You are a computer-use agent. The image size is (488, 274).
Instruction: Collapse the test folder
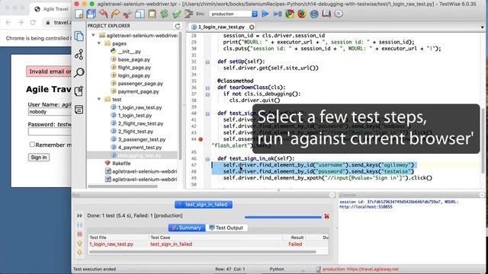[x=99, y=100]
